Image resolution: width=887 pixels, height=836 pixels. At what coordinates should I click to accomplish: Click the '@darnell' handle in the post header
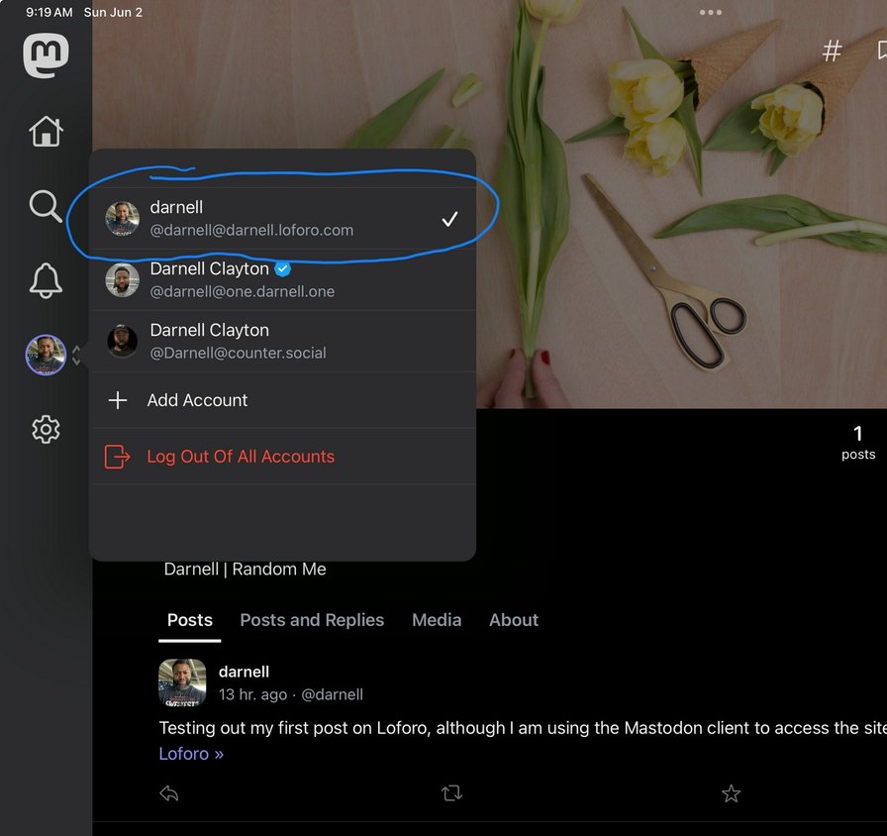[332, 694]
